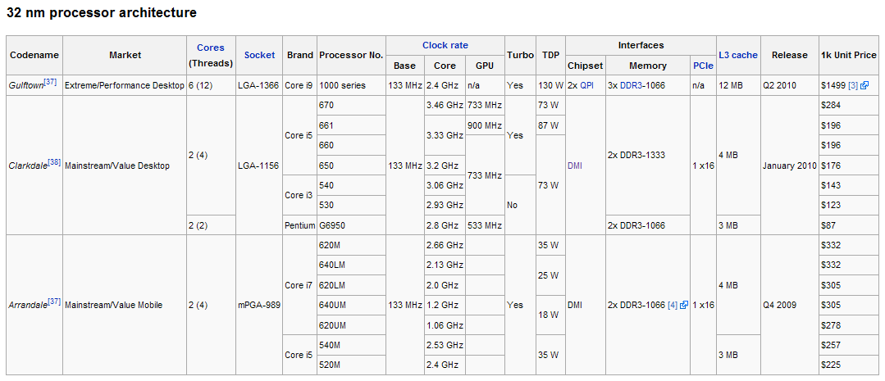This screenshot has height=381, width=885.
Task: Open the Socket header link
Action: [260, 55]
